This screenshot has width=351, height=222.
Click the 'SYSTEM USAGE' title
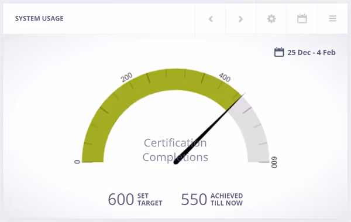pos(39,18)
